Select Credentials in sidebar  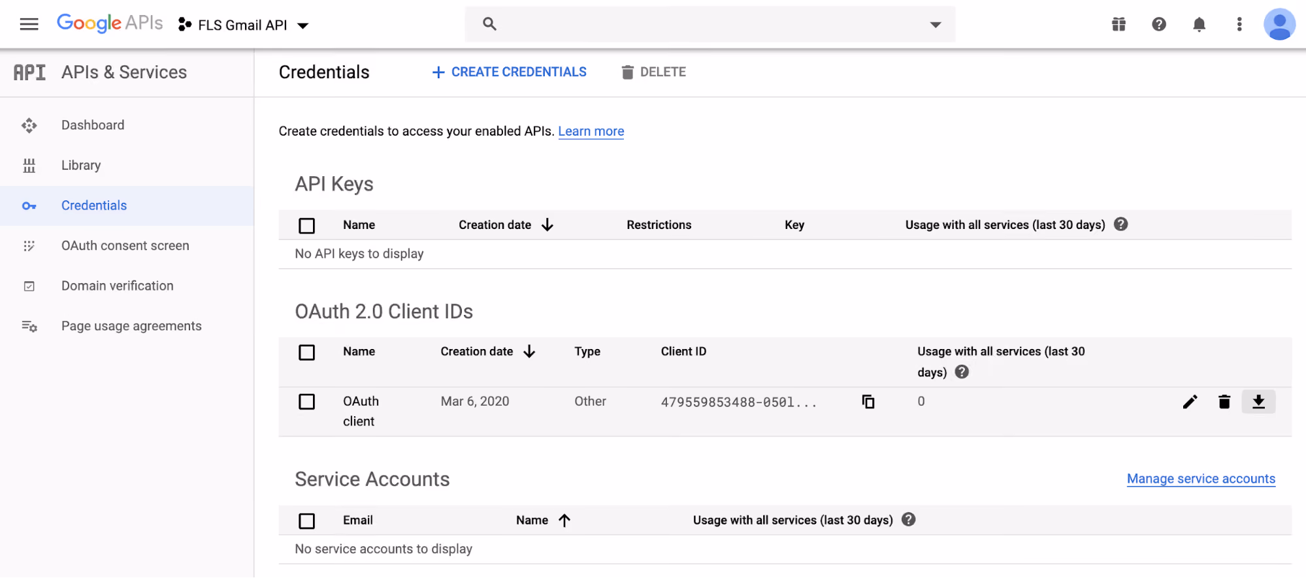tap(127, 205)
